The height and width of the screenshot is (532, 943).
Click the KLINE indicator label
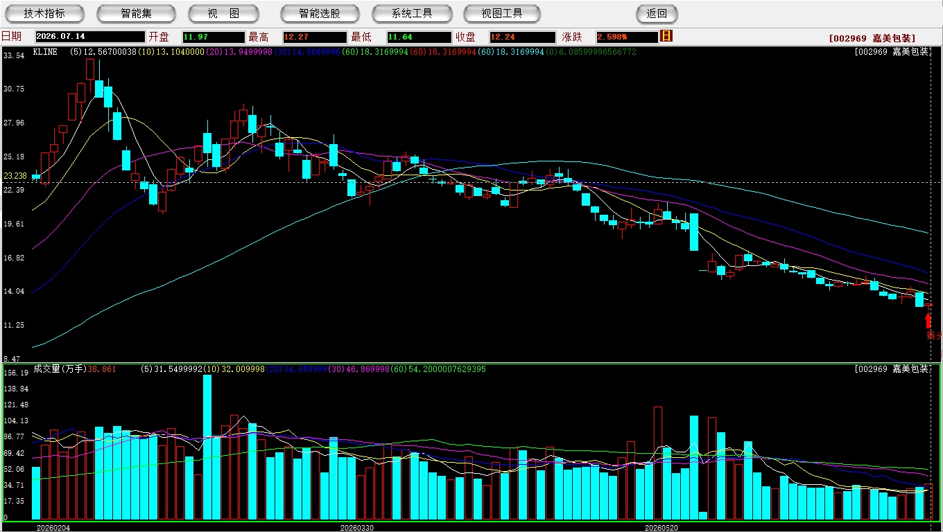point(45,52)
